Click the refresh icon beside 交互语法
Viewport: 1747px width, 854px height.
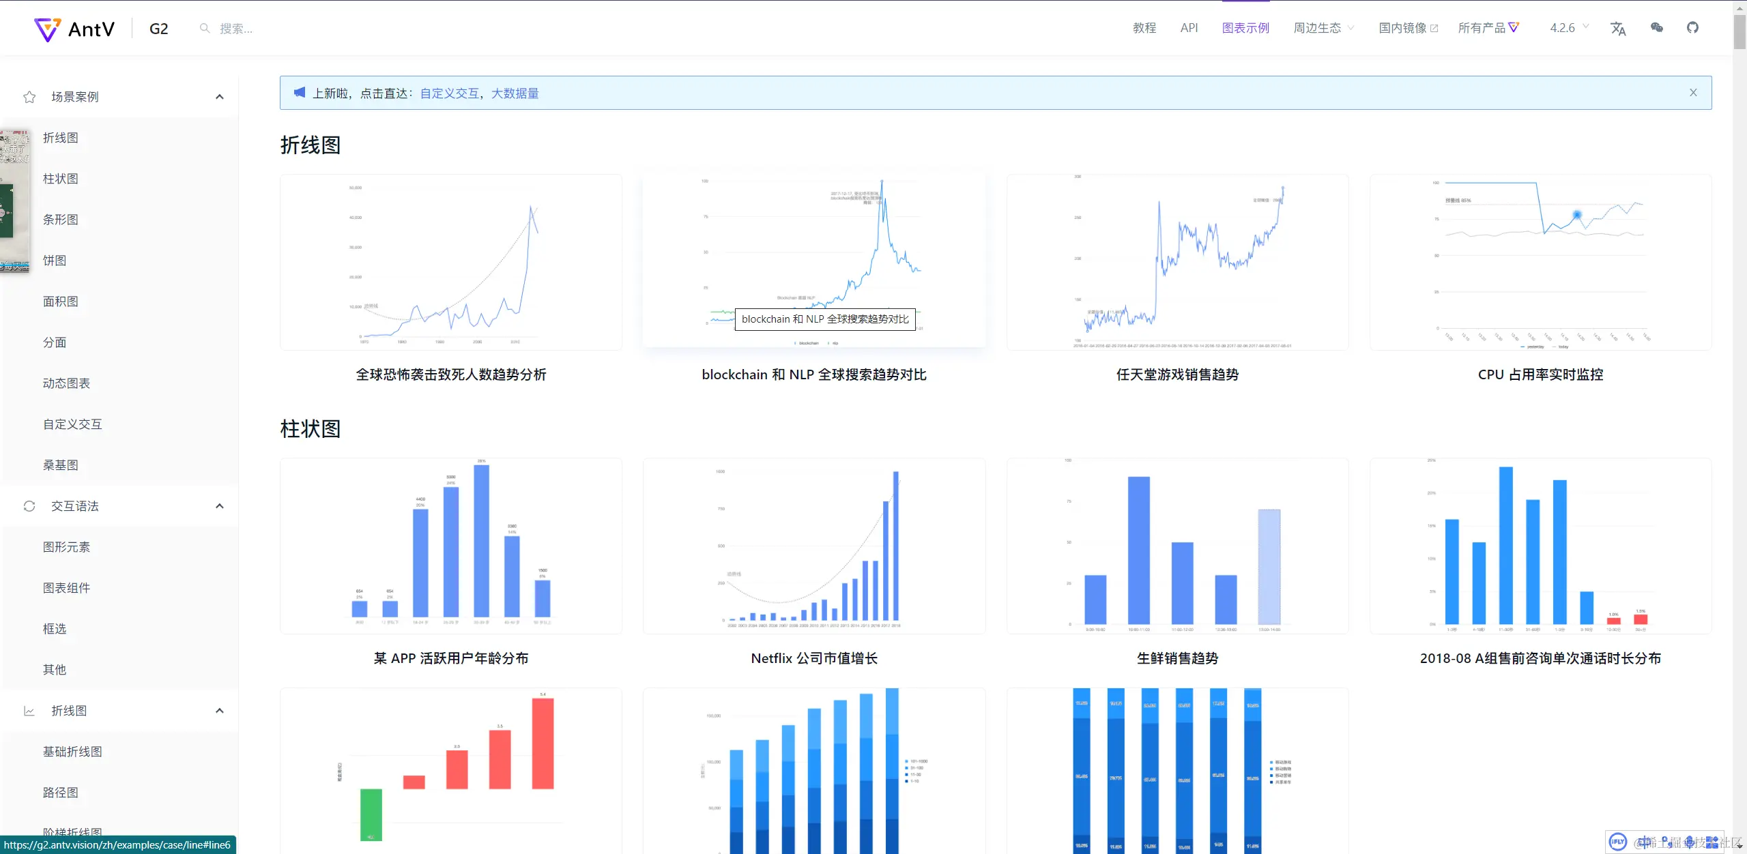click(29, 506)
